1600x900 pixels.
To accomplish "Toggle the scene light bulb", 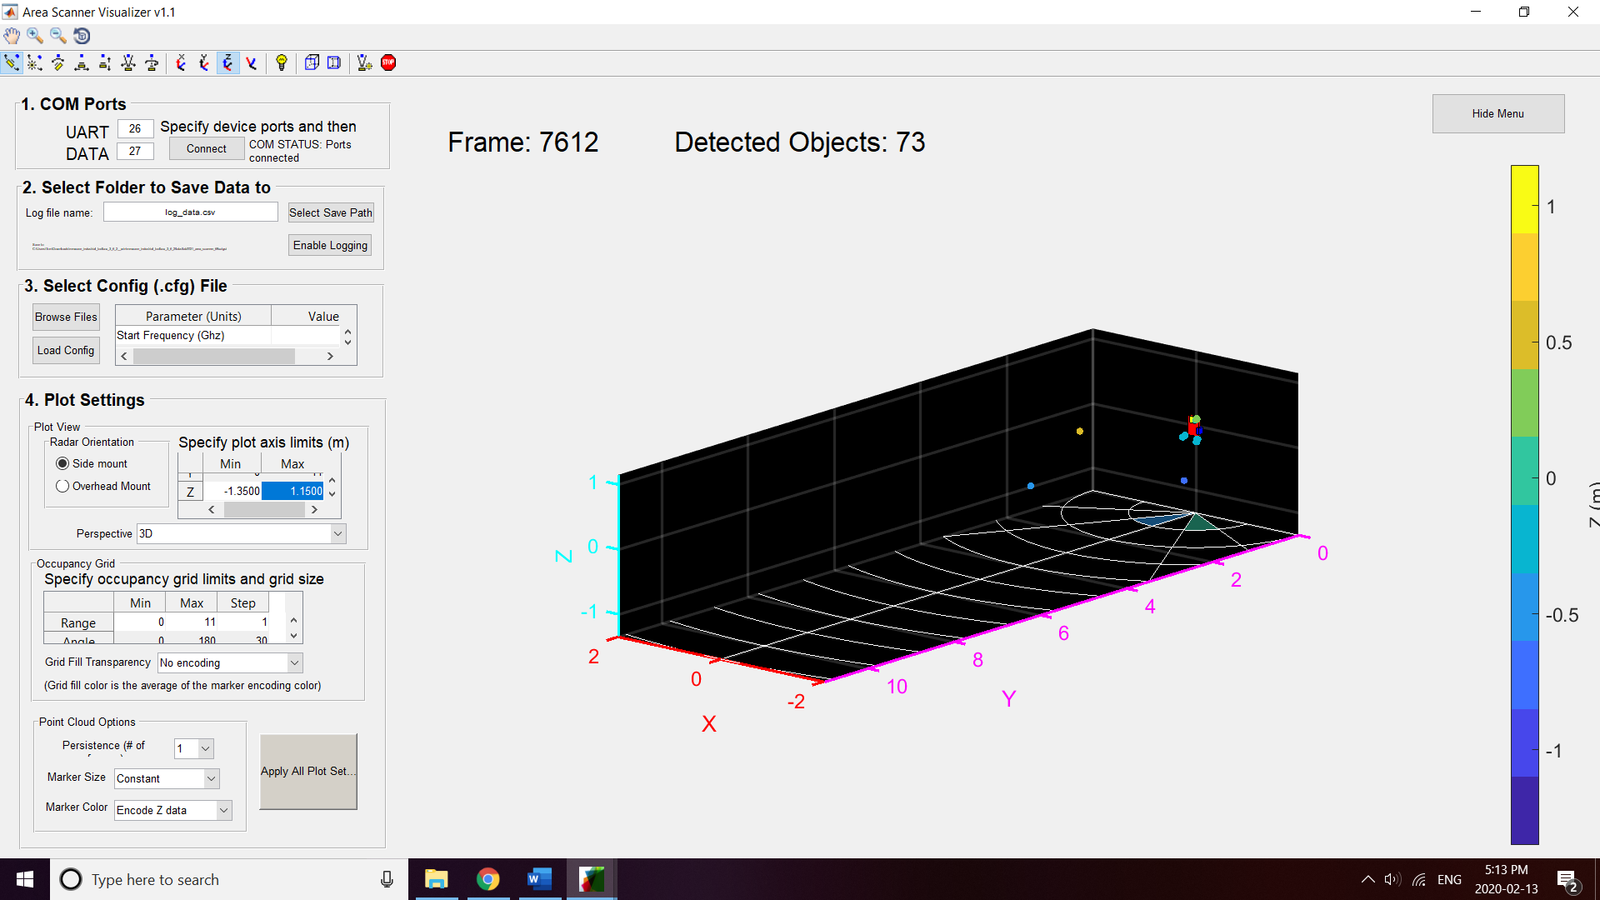I will (x=282, y=63).
